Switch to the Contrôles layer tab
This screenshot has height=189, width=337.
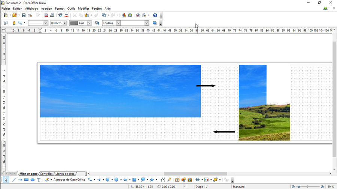(46, 174)
